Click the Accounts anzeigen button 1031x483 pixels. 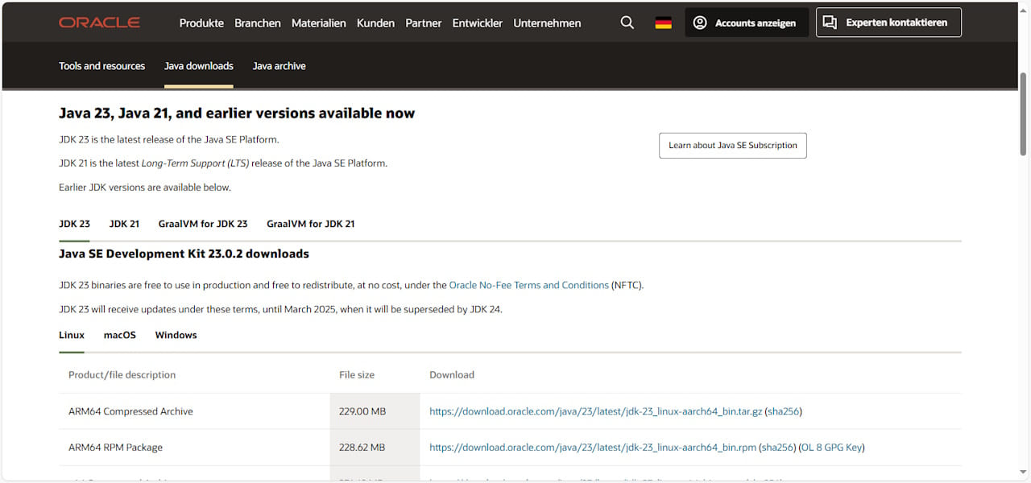pos(746,23)
